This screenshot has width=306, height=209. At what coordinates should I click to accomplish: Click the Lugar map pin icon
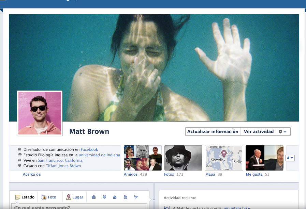point(69,197)
